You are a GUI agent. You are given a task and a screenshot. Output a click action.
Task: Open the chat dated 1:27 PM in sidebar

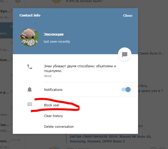point(6,143)
